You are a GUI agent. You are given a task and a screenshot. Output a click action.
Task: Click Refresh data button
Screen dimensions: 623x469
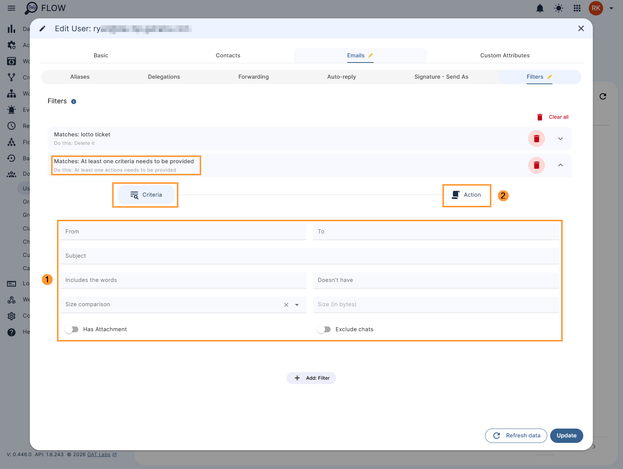[x=516, y=436]
